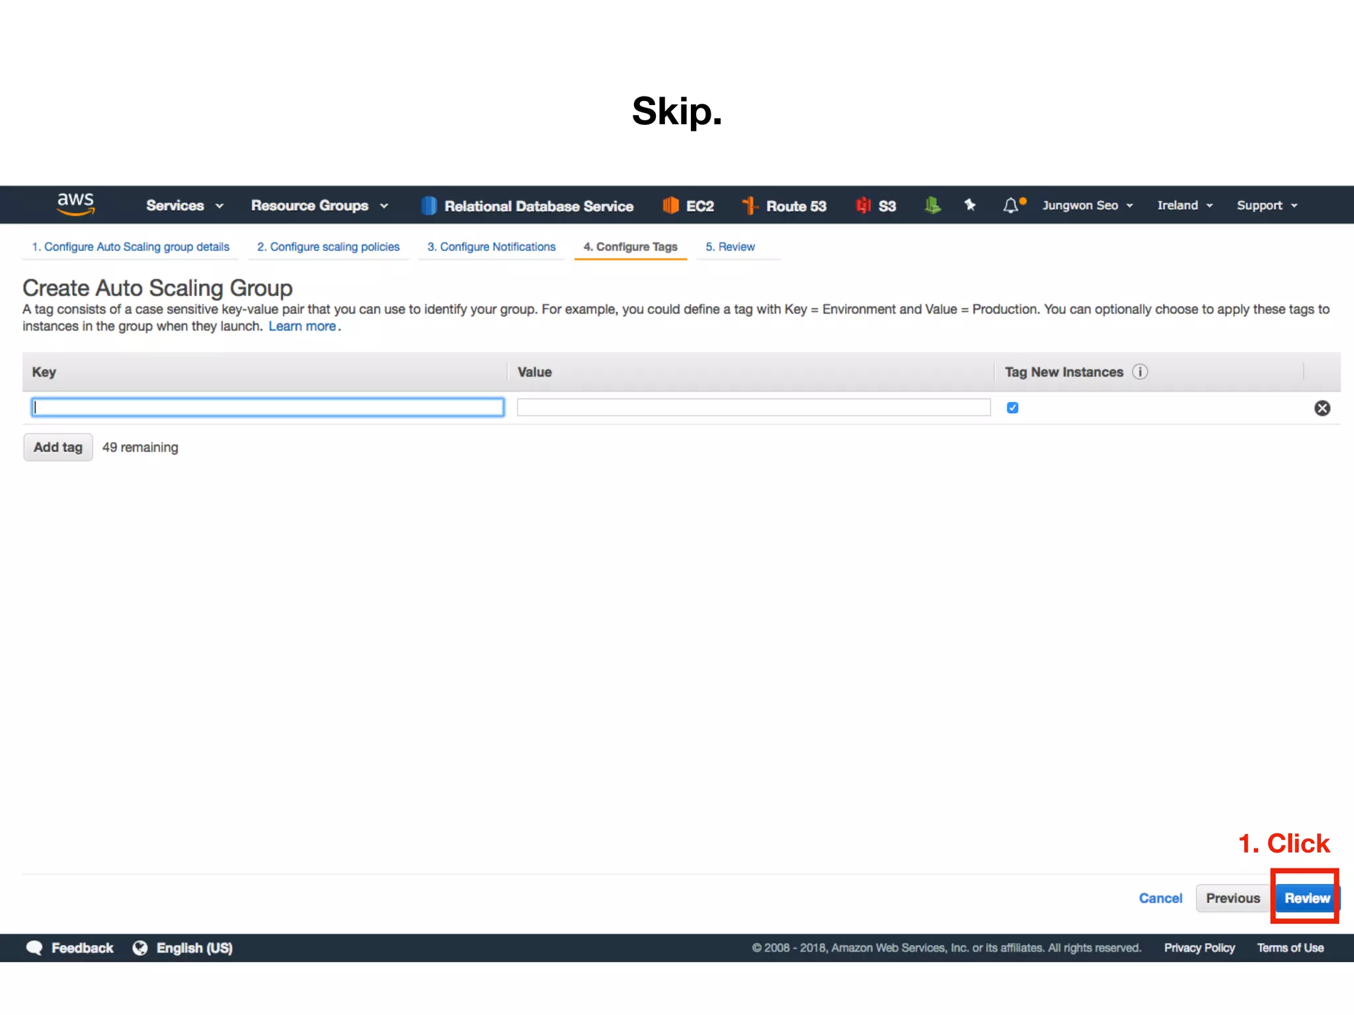The image size is (1354, 1015).
Task: Open the EC2 shortcut
Action: [x=688, y=206]
